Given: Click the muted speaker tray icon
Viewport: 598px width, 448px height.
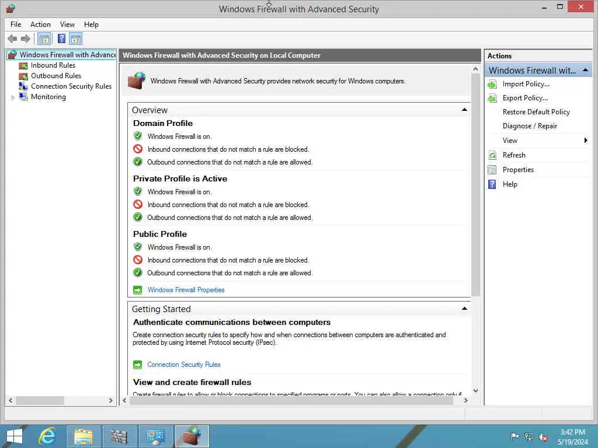Looking at the screenshot, I should point(543,437).
